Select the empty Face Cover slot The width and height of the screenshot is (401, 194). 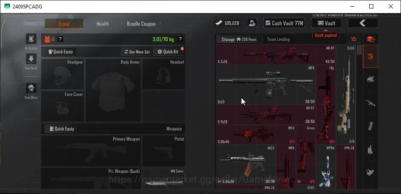click(63, 106)
